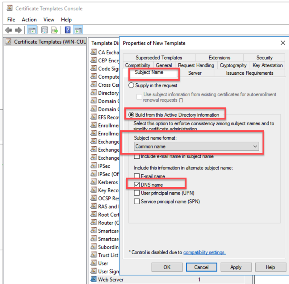Switch to the Cryptography tab
Screen dimensions: 289x284
coord(233,65)
